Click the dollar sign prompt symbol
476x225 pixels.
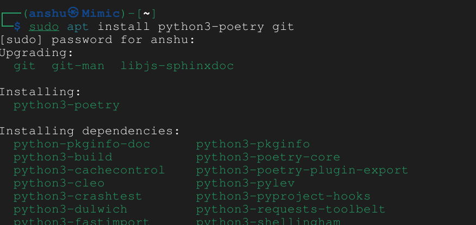[x=17, y=27]
